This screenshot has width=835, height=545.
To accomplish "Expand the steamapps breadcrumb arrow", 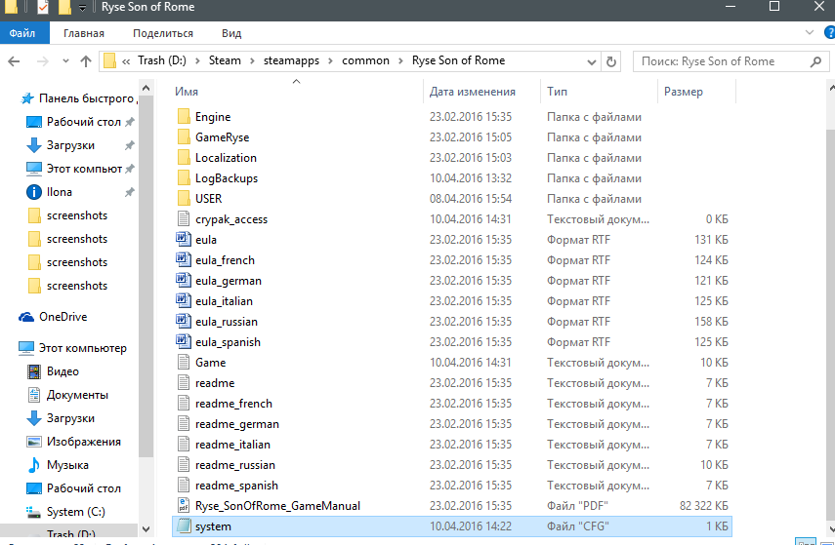I will click(x=331, y=61).
